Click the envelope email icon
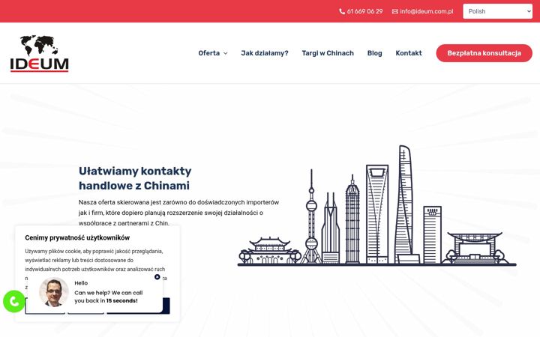Viewport: 540px width, 337px height. (x=395, y=11)
